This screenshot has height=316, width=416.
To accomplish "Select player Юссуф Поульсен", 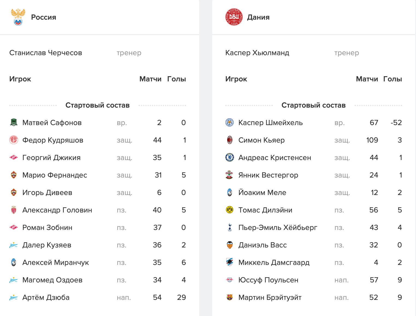I will [x=268, y=280].
